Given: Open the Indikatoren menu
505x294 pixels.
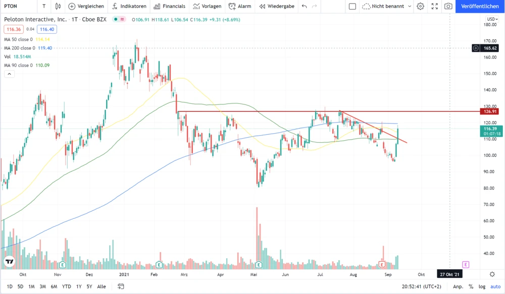Looking at the screenshot, I should coord(129,6).
